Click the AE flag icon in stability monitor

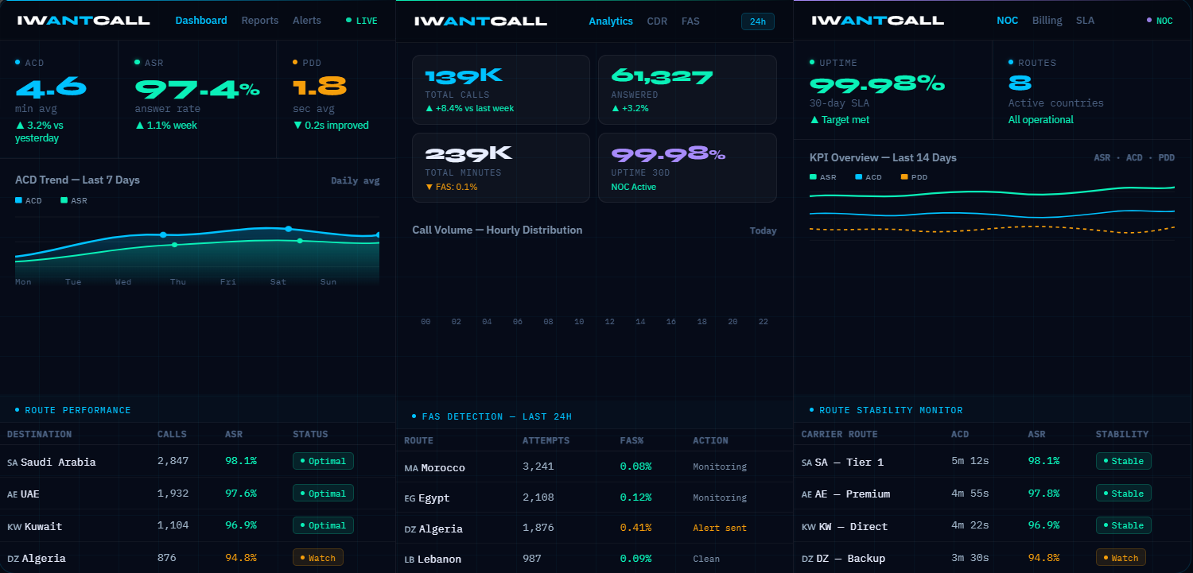click(807, 494)
